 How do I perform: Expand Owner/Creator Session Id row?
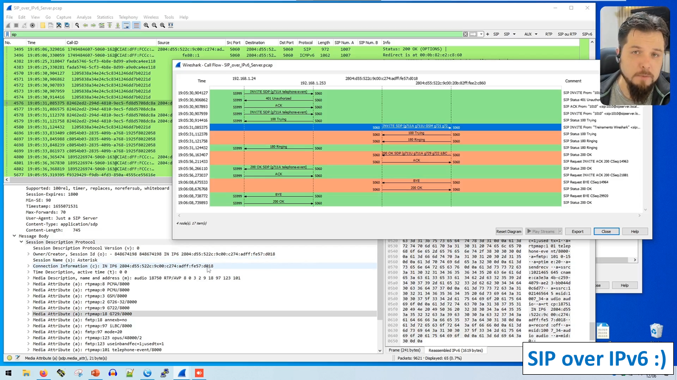click(29, 254)
